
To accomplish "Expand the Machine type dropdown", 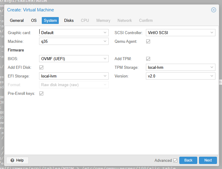I will [x=105, y=42].
